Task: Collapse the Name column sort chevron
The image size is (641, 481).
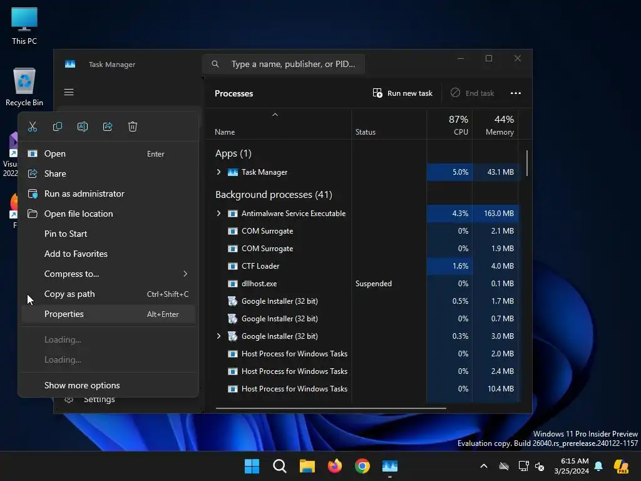Action: click(x=275, y=115)
